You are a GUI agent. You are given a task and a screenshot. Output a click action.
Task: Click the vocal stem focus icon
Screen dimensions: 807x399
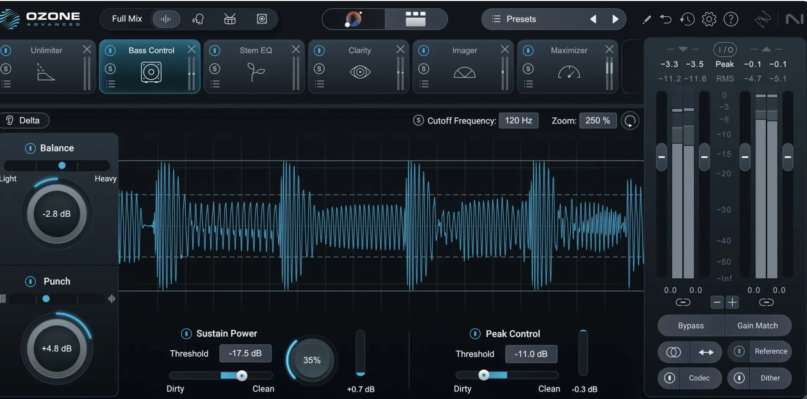click(x=198, y=19)
